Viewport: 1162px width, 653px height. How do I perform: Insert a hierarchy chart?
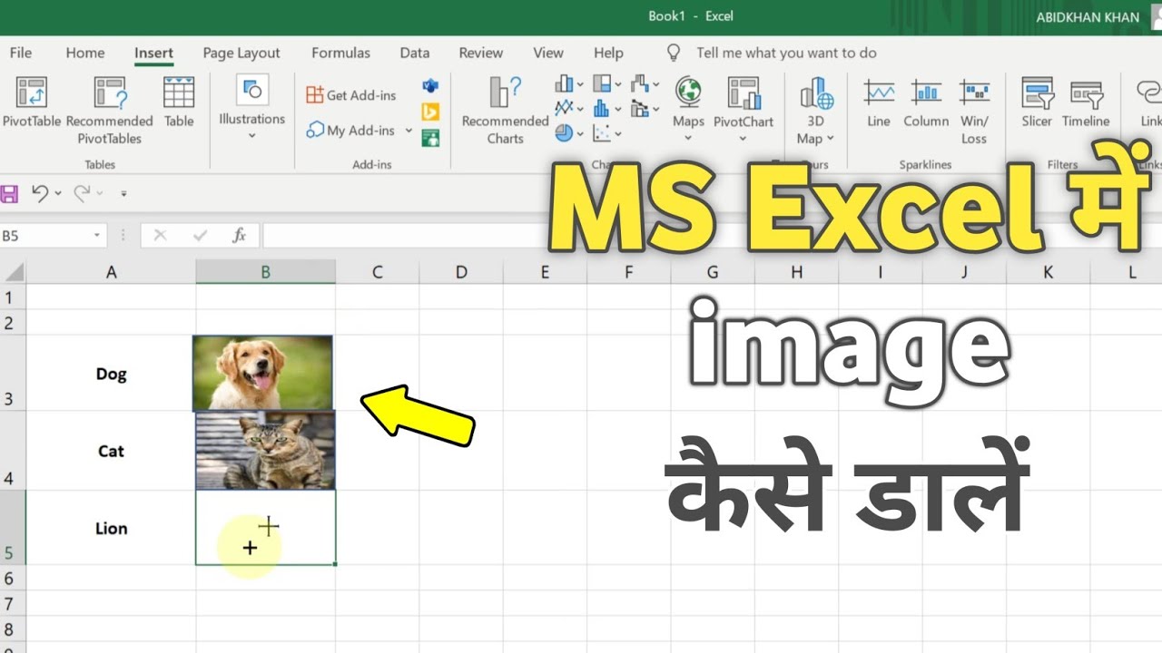click(603, 84)
